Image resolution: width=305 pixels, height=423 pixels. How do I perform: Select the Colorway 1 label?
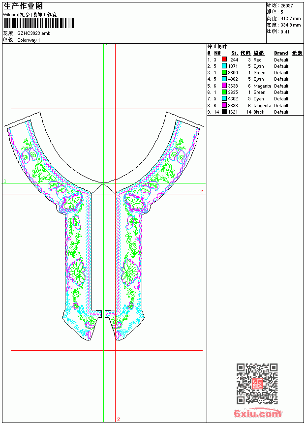29,40
